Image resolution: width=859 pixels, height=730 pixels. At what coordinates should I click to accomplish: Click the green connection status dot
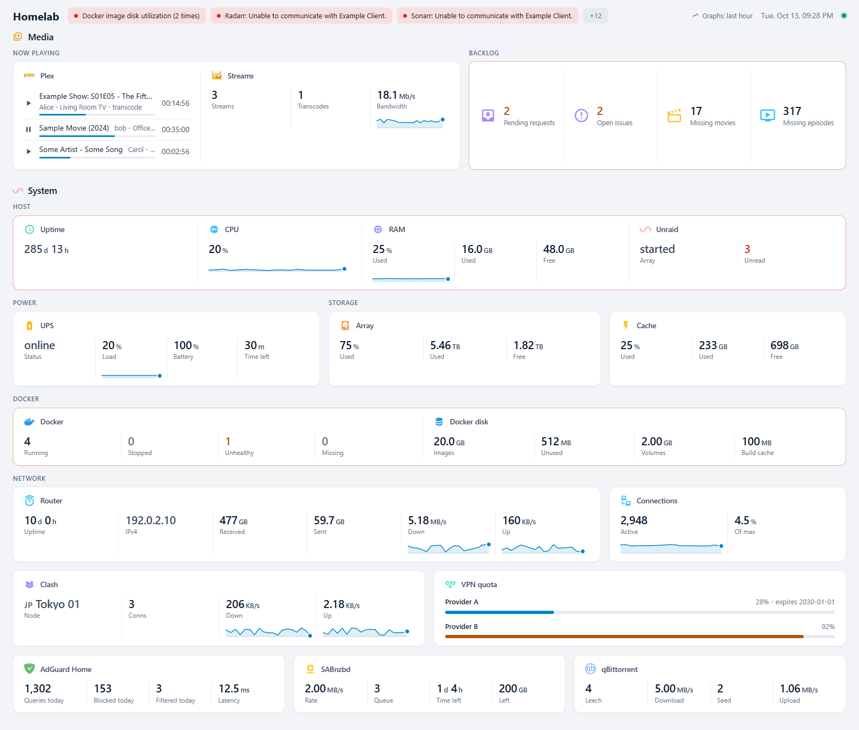(x=843, y=16)
